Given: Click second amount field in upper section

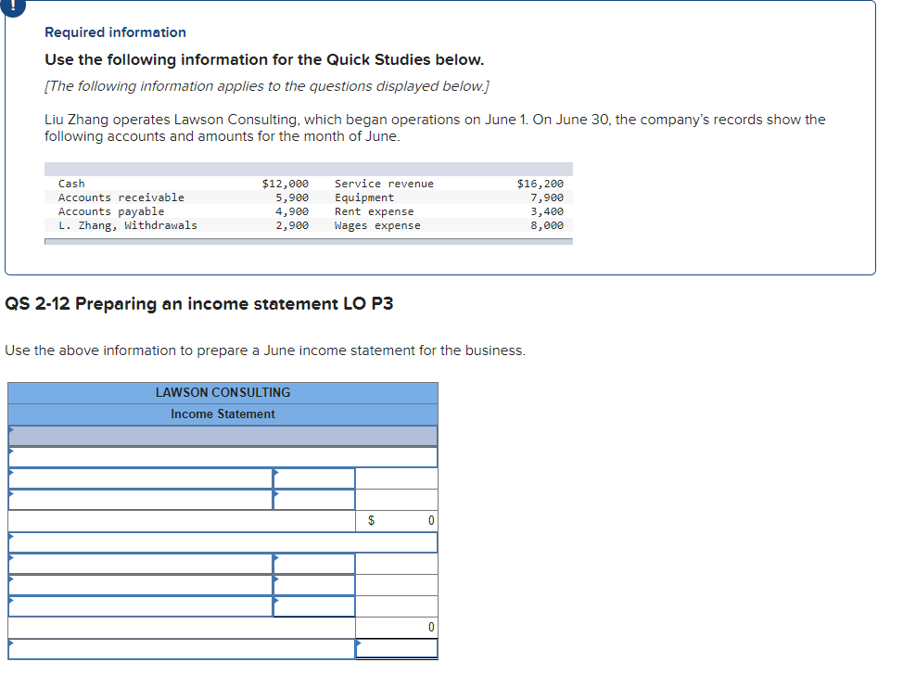Looking at the screenshot, I should pyautogui.click(x=314, y=500).
